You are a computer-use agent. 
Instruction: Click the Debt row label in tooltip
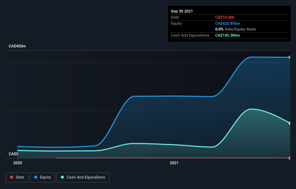pyautogui.click(x=175, y=17)
